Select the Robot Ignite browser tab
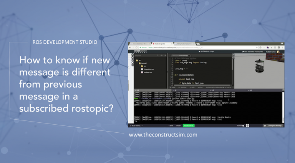The width and height of the screenshot is (295, 163). tap(162, 44)
